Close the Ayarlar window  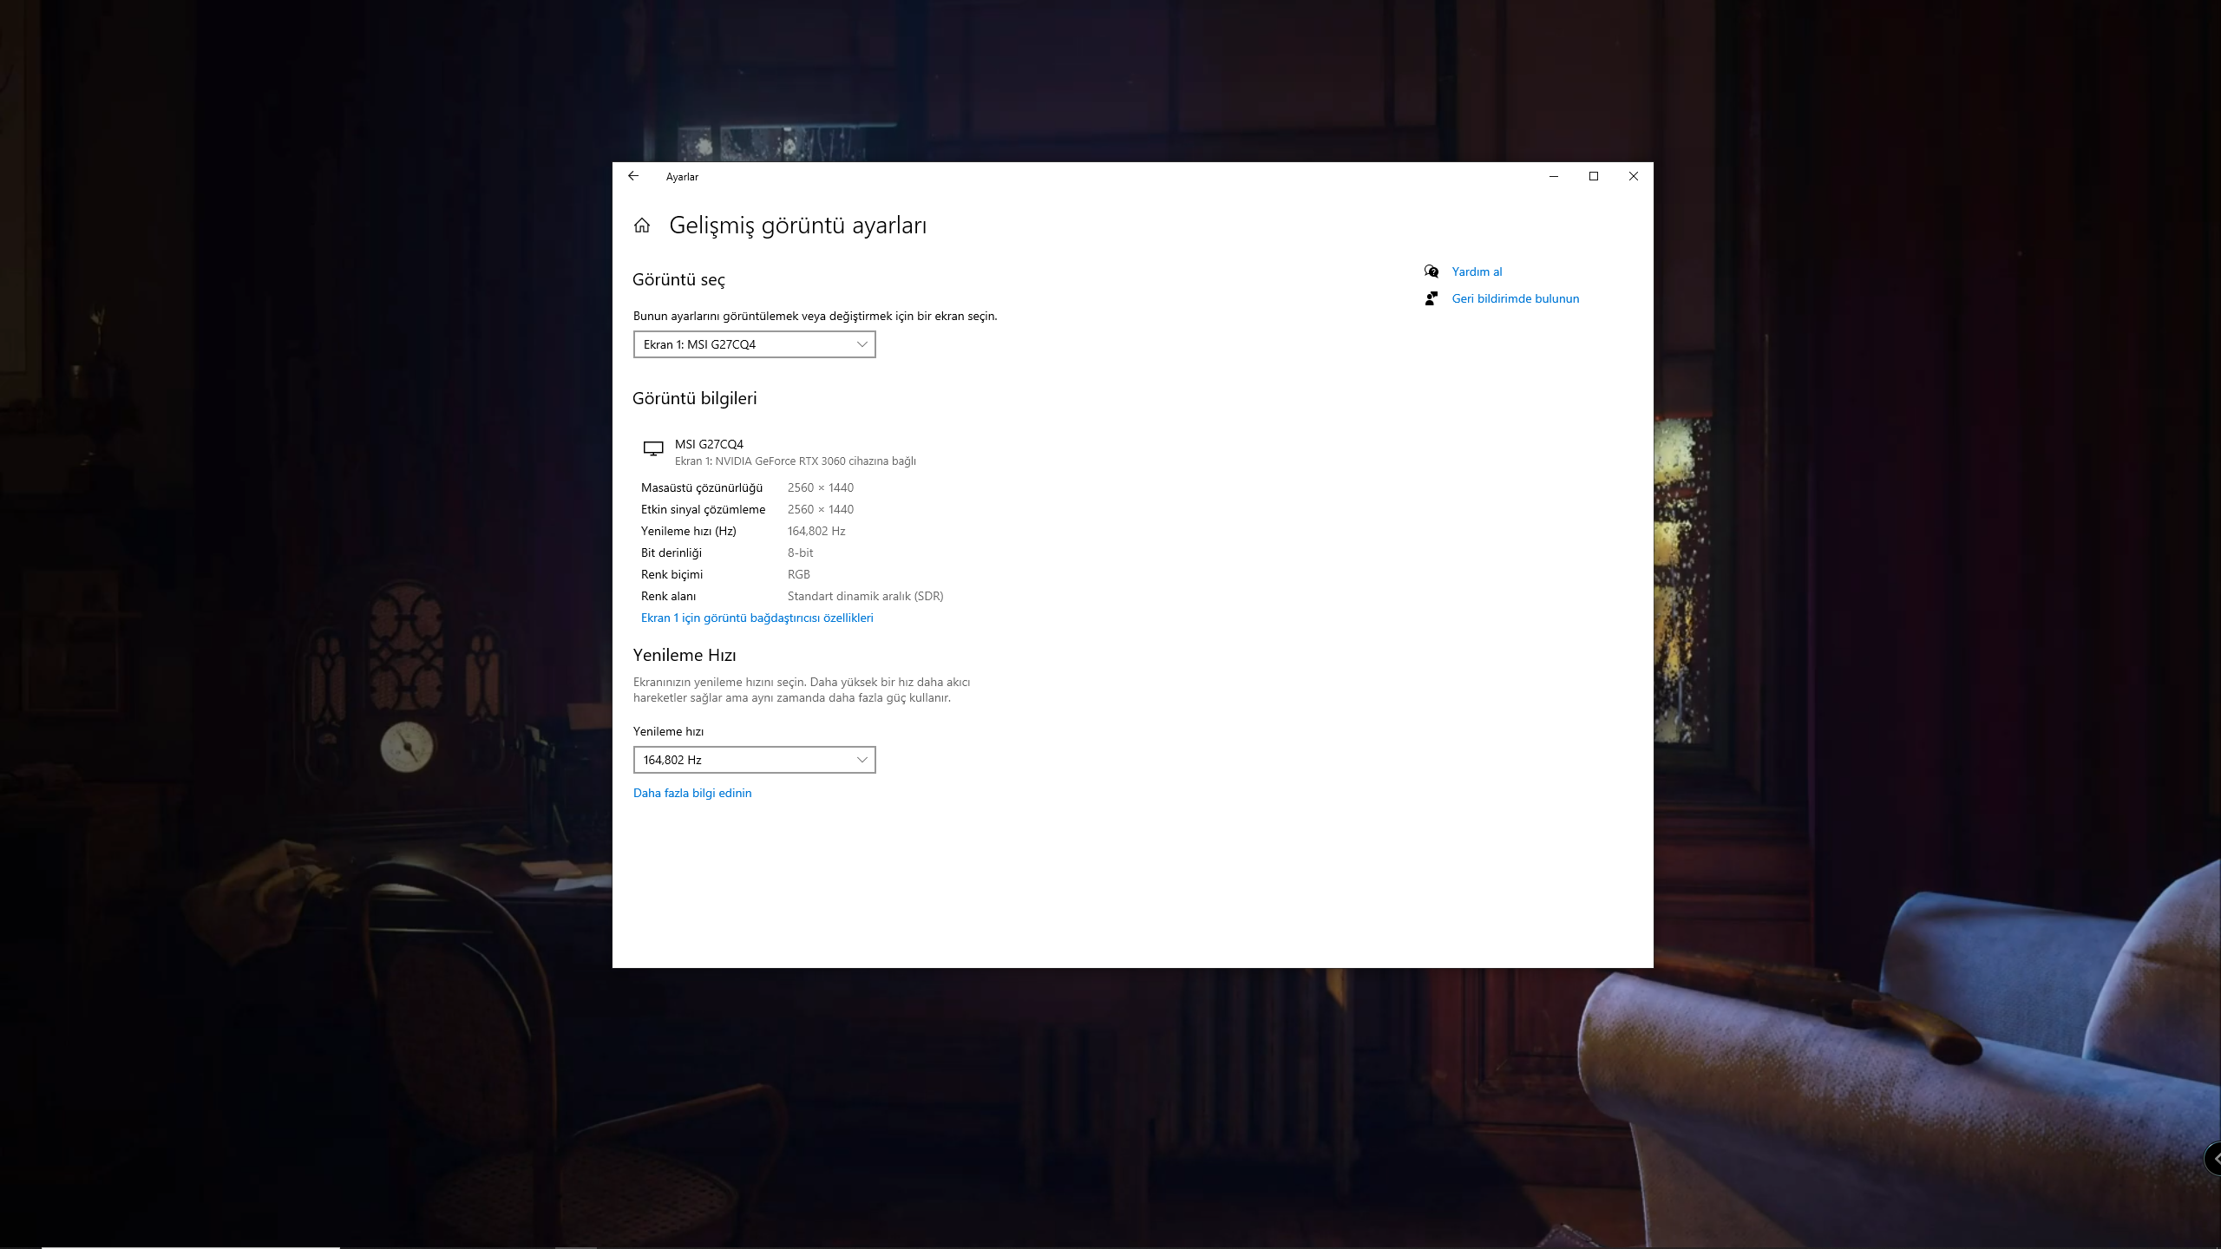tap(1634, 176)
